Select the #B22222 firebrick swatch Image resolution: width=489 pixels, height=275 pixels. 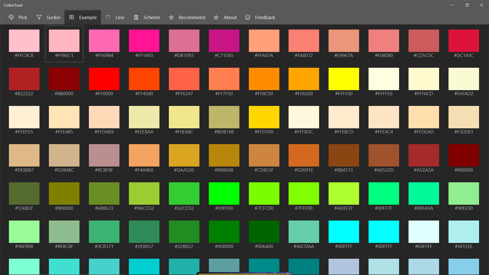tap(24, 79)
